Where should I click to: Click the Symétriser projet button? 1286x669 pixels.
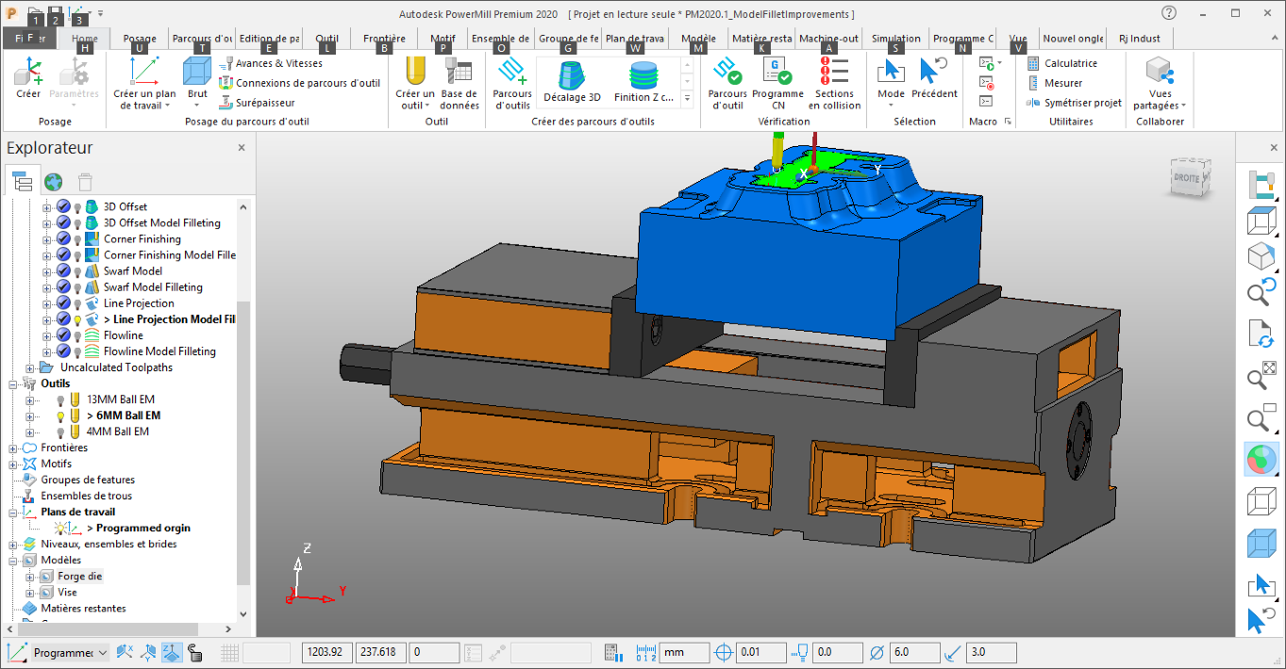pyautogui.click(x=1082, y=103)
